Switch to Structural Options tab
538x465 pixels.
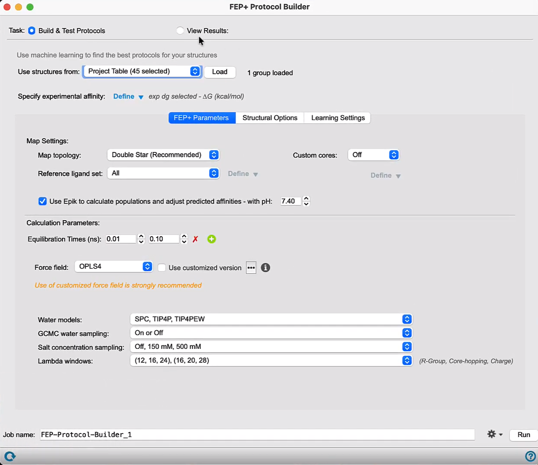[270, 118]
